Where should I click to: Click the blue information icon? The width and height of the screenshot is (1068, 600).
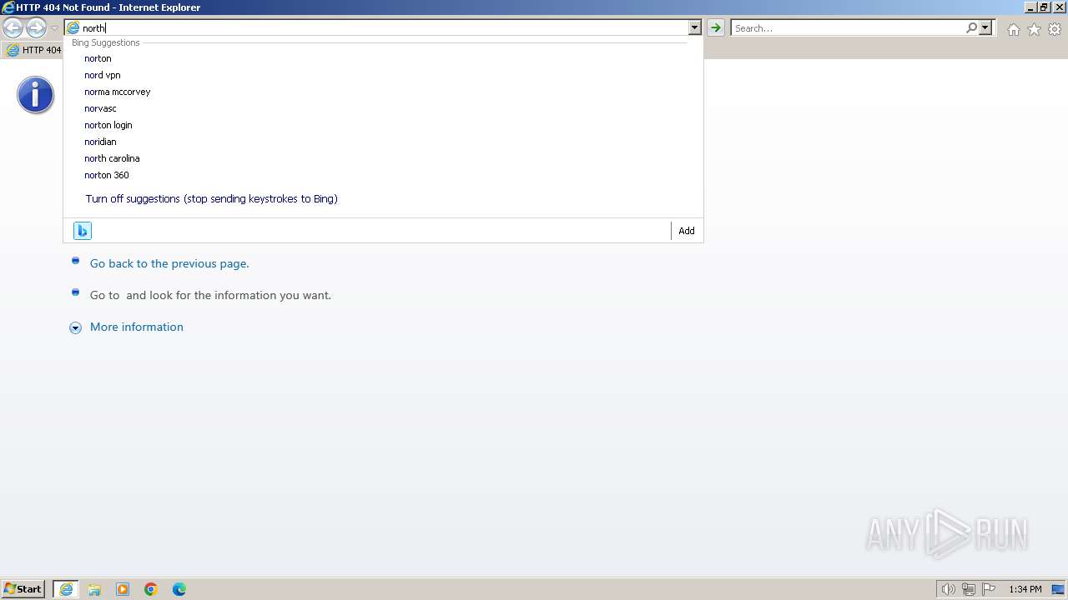tap(35, 95)
